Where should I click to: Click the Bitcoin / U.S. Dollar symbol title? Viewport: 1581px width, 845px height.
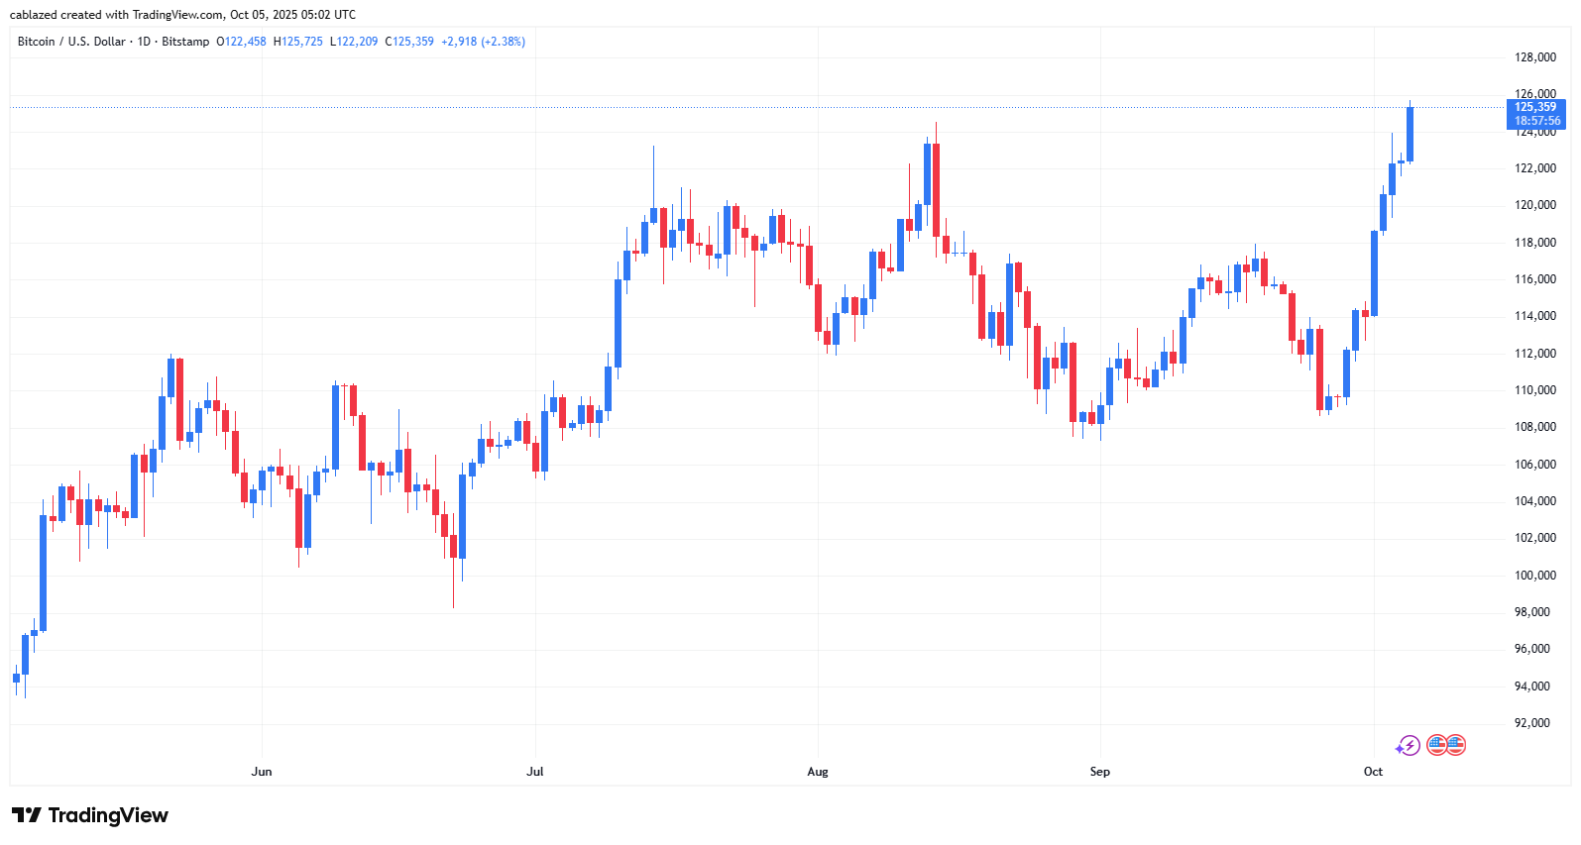click(71, 42)
